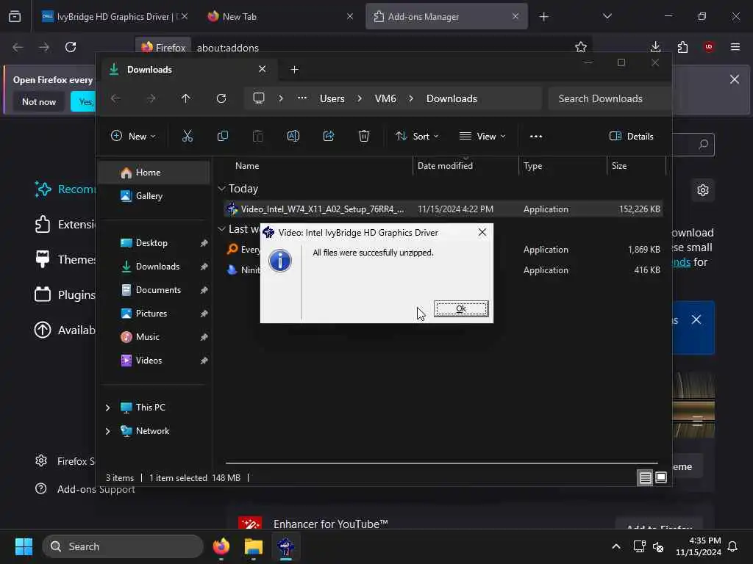
Task: Open Firefox downloads panel
Action: click(655, 46)
